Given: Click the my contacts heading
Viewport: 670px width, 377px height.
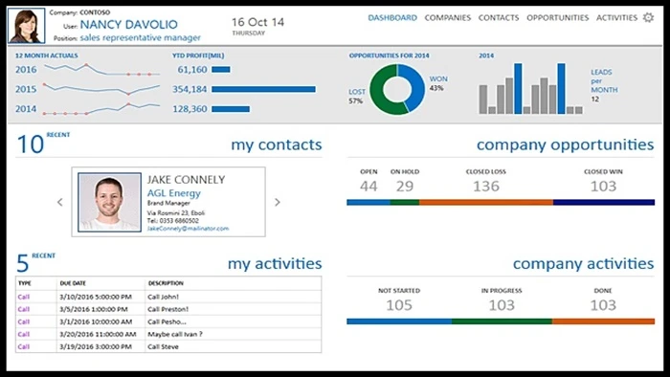Looking at the screenshot, I should (x=277, y=144).
